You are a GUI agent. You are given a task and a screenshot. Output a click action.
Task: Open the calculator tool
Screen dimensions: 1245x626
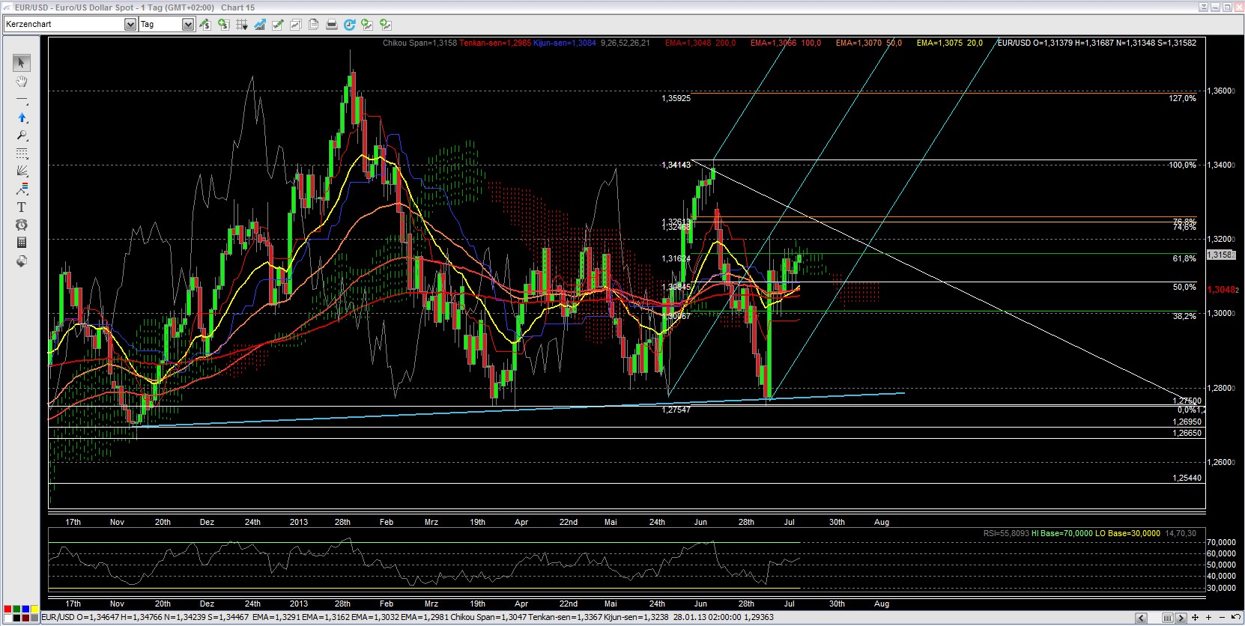click(22, 243)
